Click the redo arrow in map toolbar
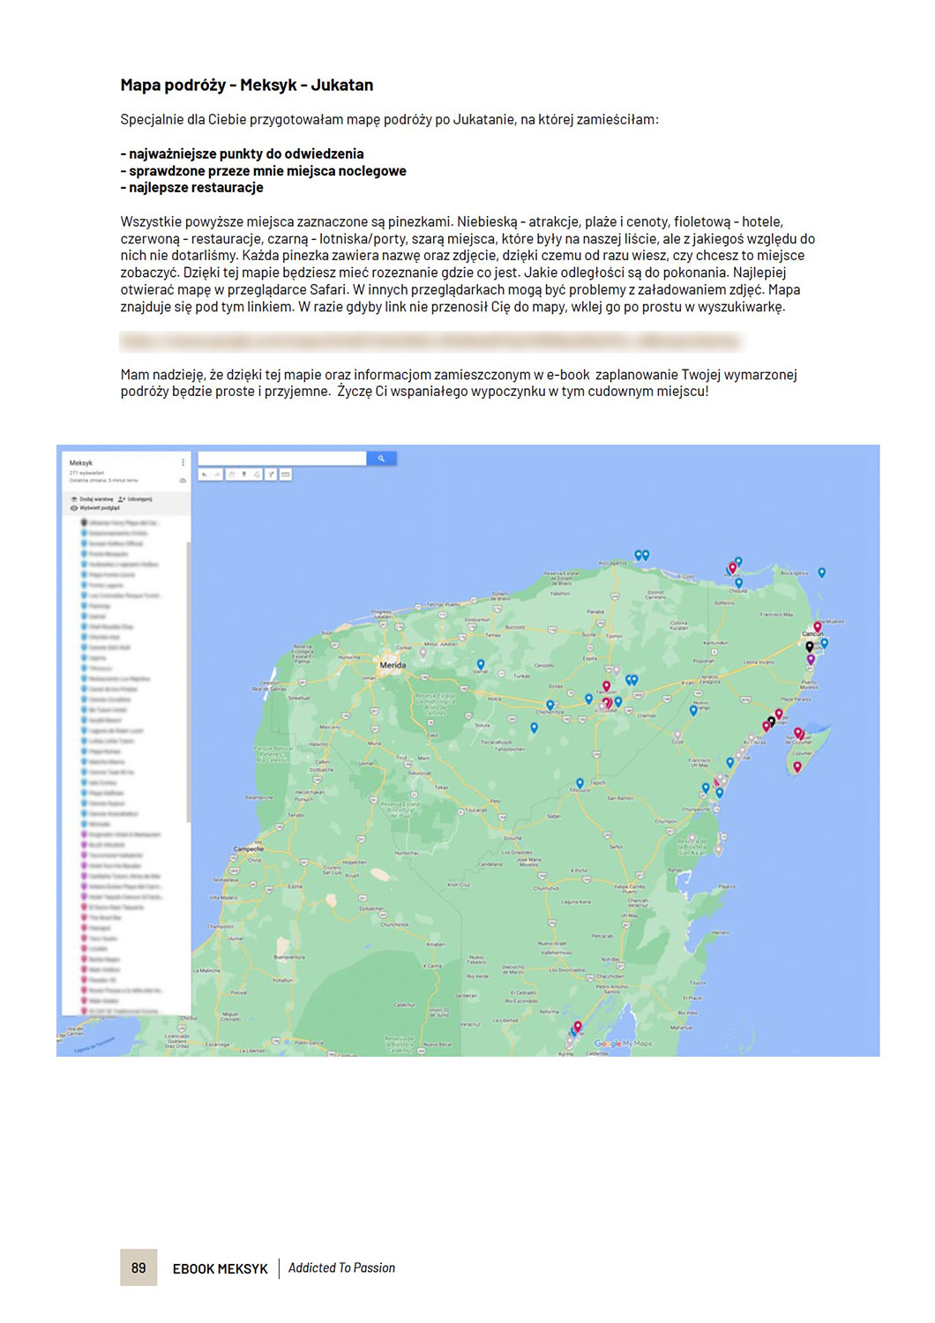This screenshot has height=1323, width=935. tap(217, 475)
